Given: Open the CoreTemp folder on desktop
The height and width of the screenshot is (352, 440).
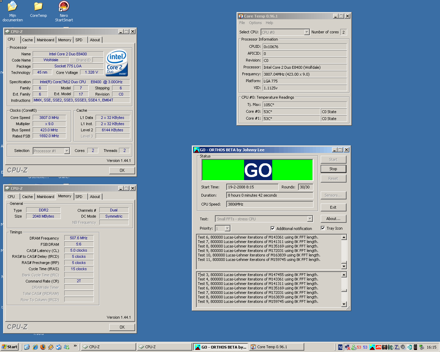Looking at the screenshot, I should click(38, 7).
